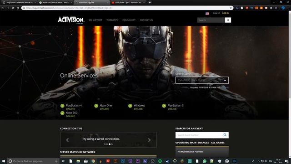Select the third connection tip dot
The width and height of the screenshot is (291, 164).
coord(110,144)
